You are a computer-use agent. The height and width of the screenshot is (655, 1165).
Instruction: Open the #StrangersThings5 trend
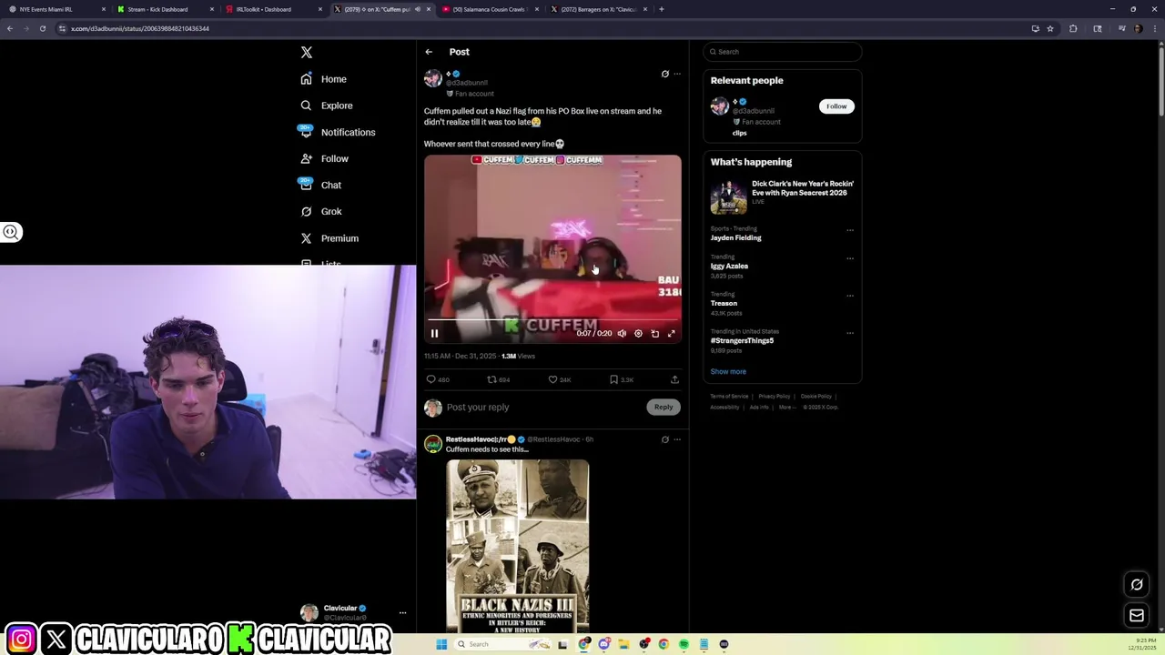[x=742, y=341]
